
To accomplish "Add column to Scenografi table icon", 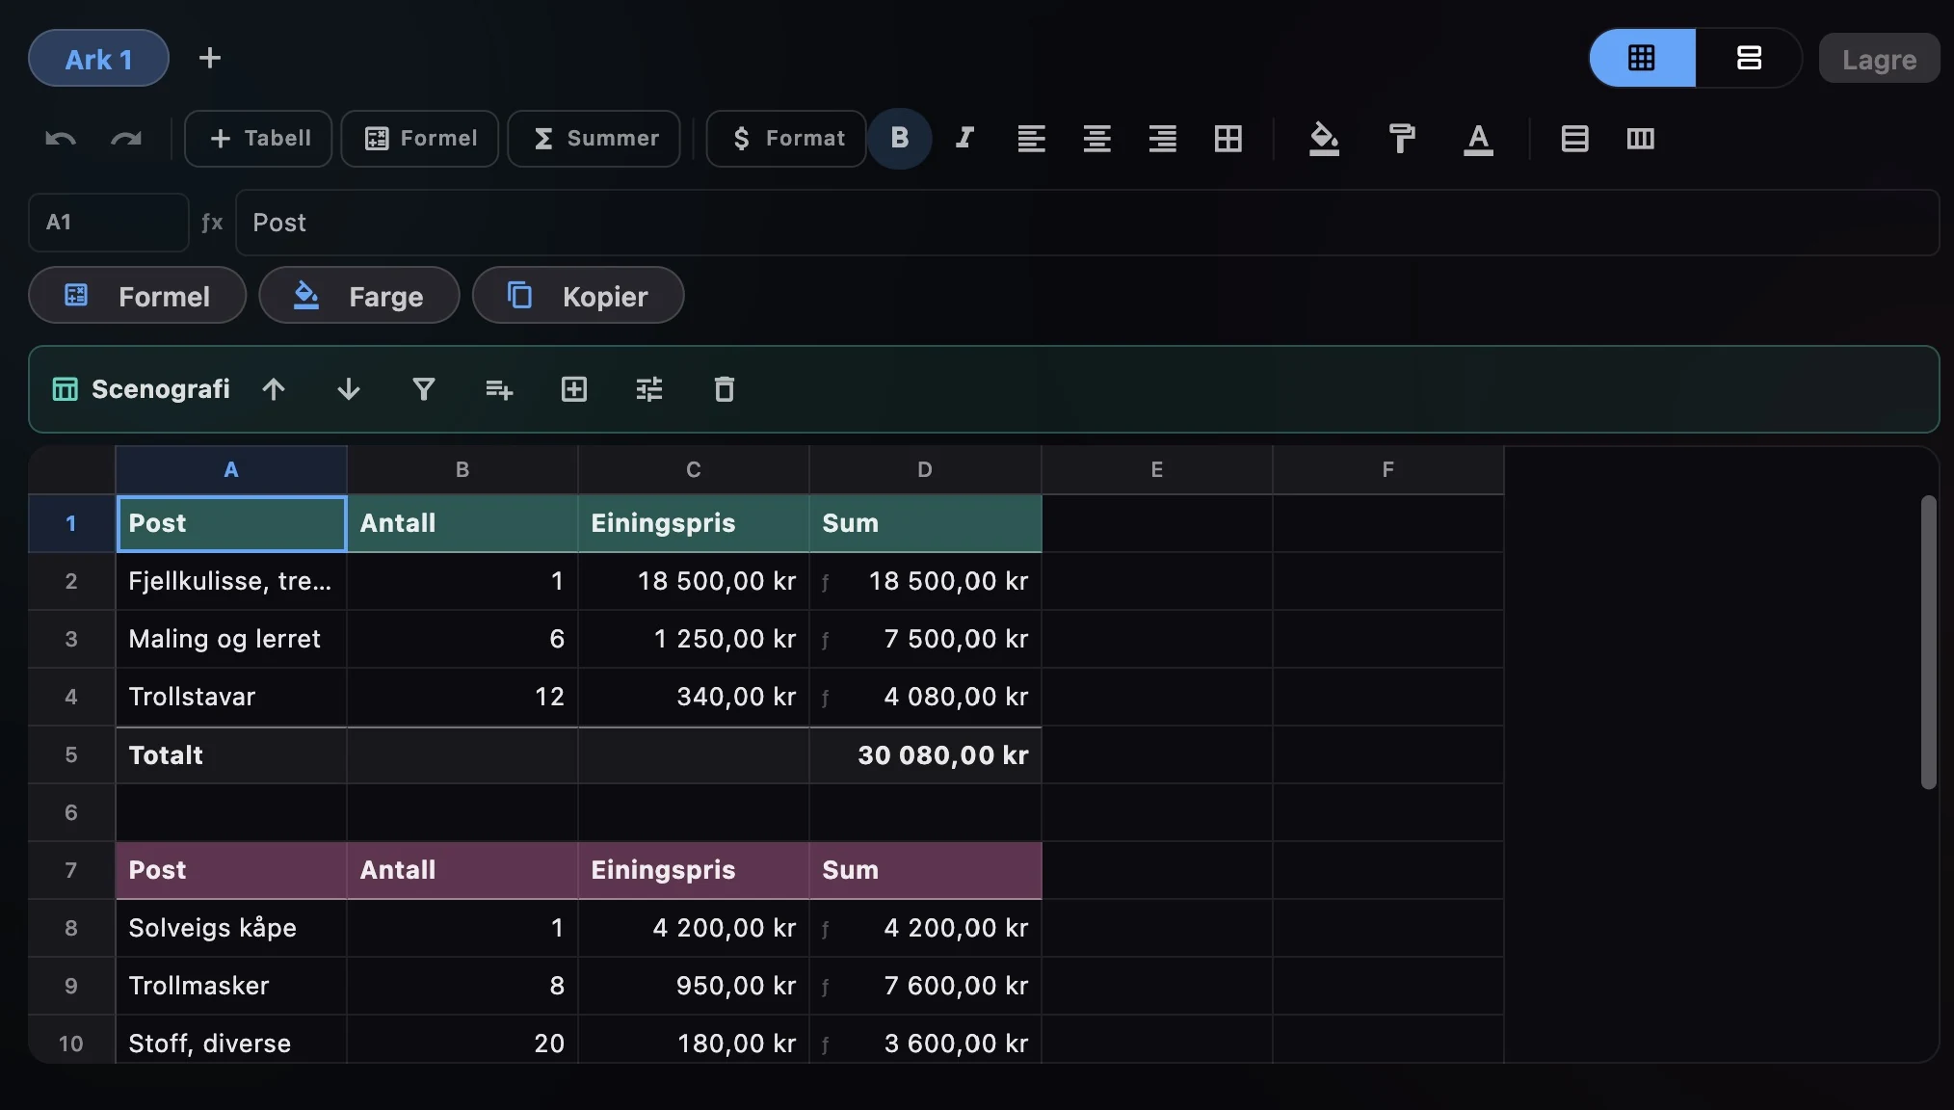I will [x=574, y=389].
